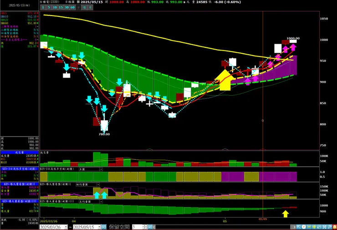Click GO button next to end date
The width and height of the screenshot is (337, 230).
[104, 227]
